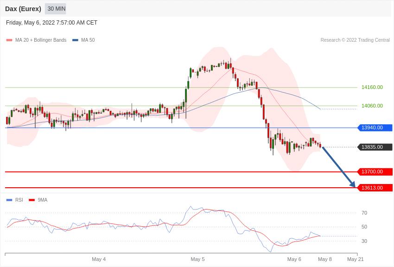Click the 14060.00 resistance level label
The image size is (394, 267).
point(372,106)
